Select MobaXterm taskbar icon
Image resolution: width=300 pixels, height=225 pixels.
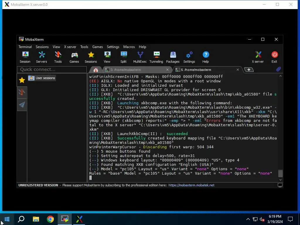(65, 219)
